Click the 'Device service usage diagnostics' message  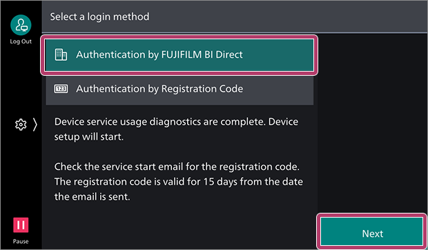pyautogui.click(x=176, y=129)
